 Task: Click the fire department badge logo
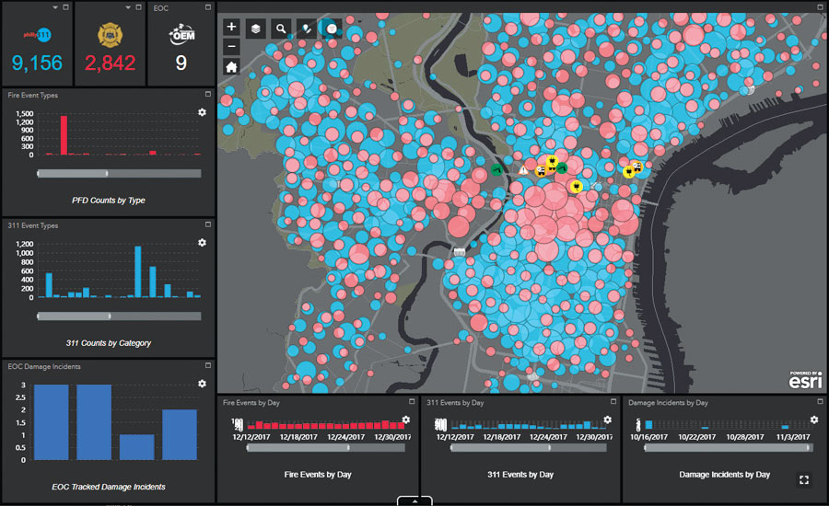tap(110, 35)
